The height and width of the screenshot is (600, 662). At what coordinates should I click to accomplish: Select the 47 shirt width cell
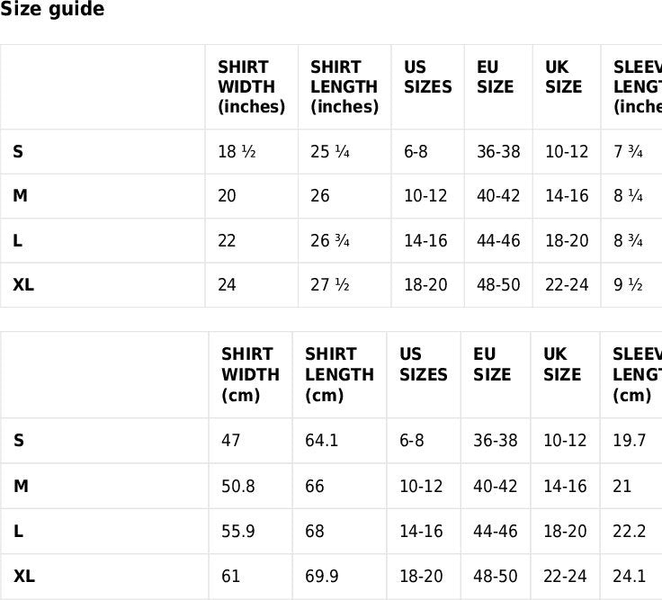click(x=231, y=441)
